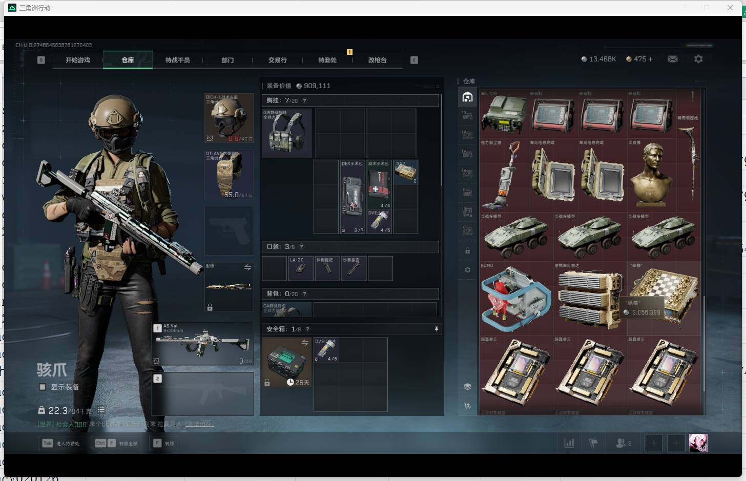
Task: Click the plus next to 475 currency
Action: tap(651, 59)
